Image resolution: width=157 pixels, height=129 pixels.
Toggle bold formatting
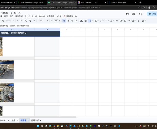pyautogui.click(x=64, y=21)
